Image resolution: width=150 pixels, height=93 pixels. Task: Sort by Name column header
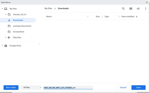(x=49, y=17)
